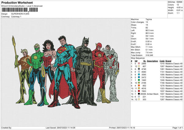The height and width of the screenshot is (130, 184).
Task: Click the Stops value '14'
Action: click(147, 25)
